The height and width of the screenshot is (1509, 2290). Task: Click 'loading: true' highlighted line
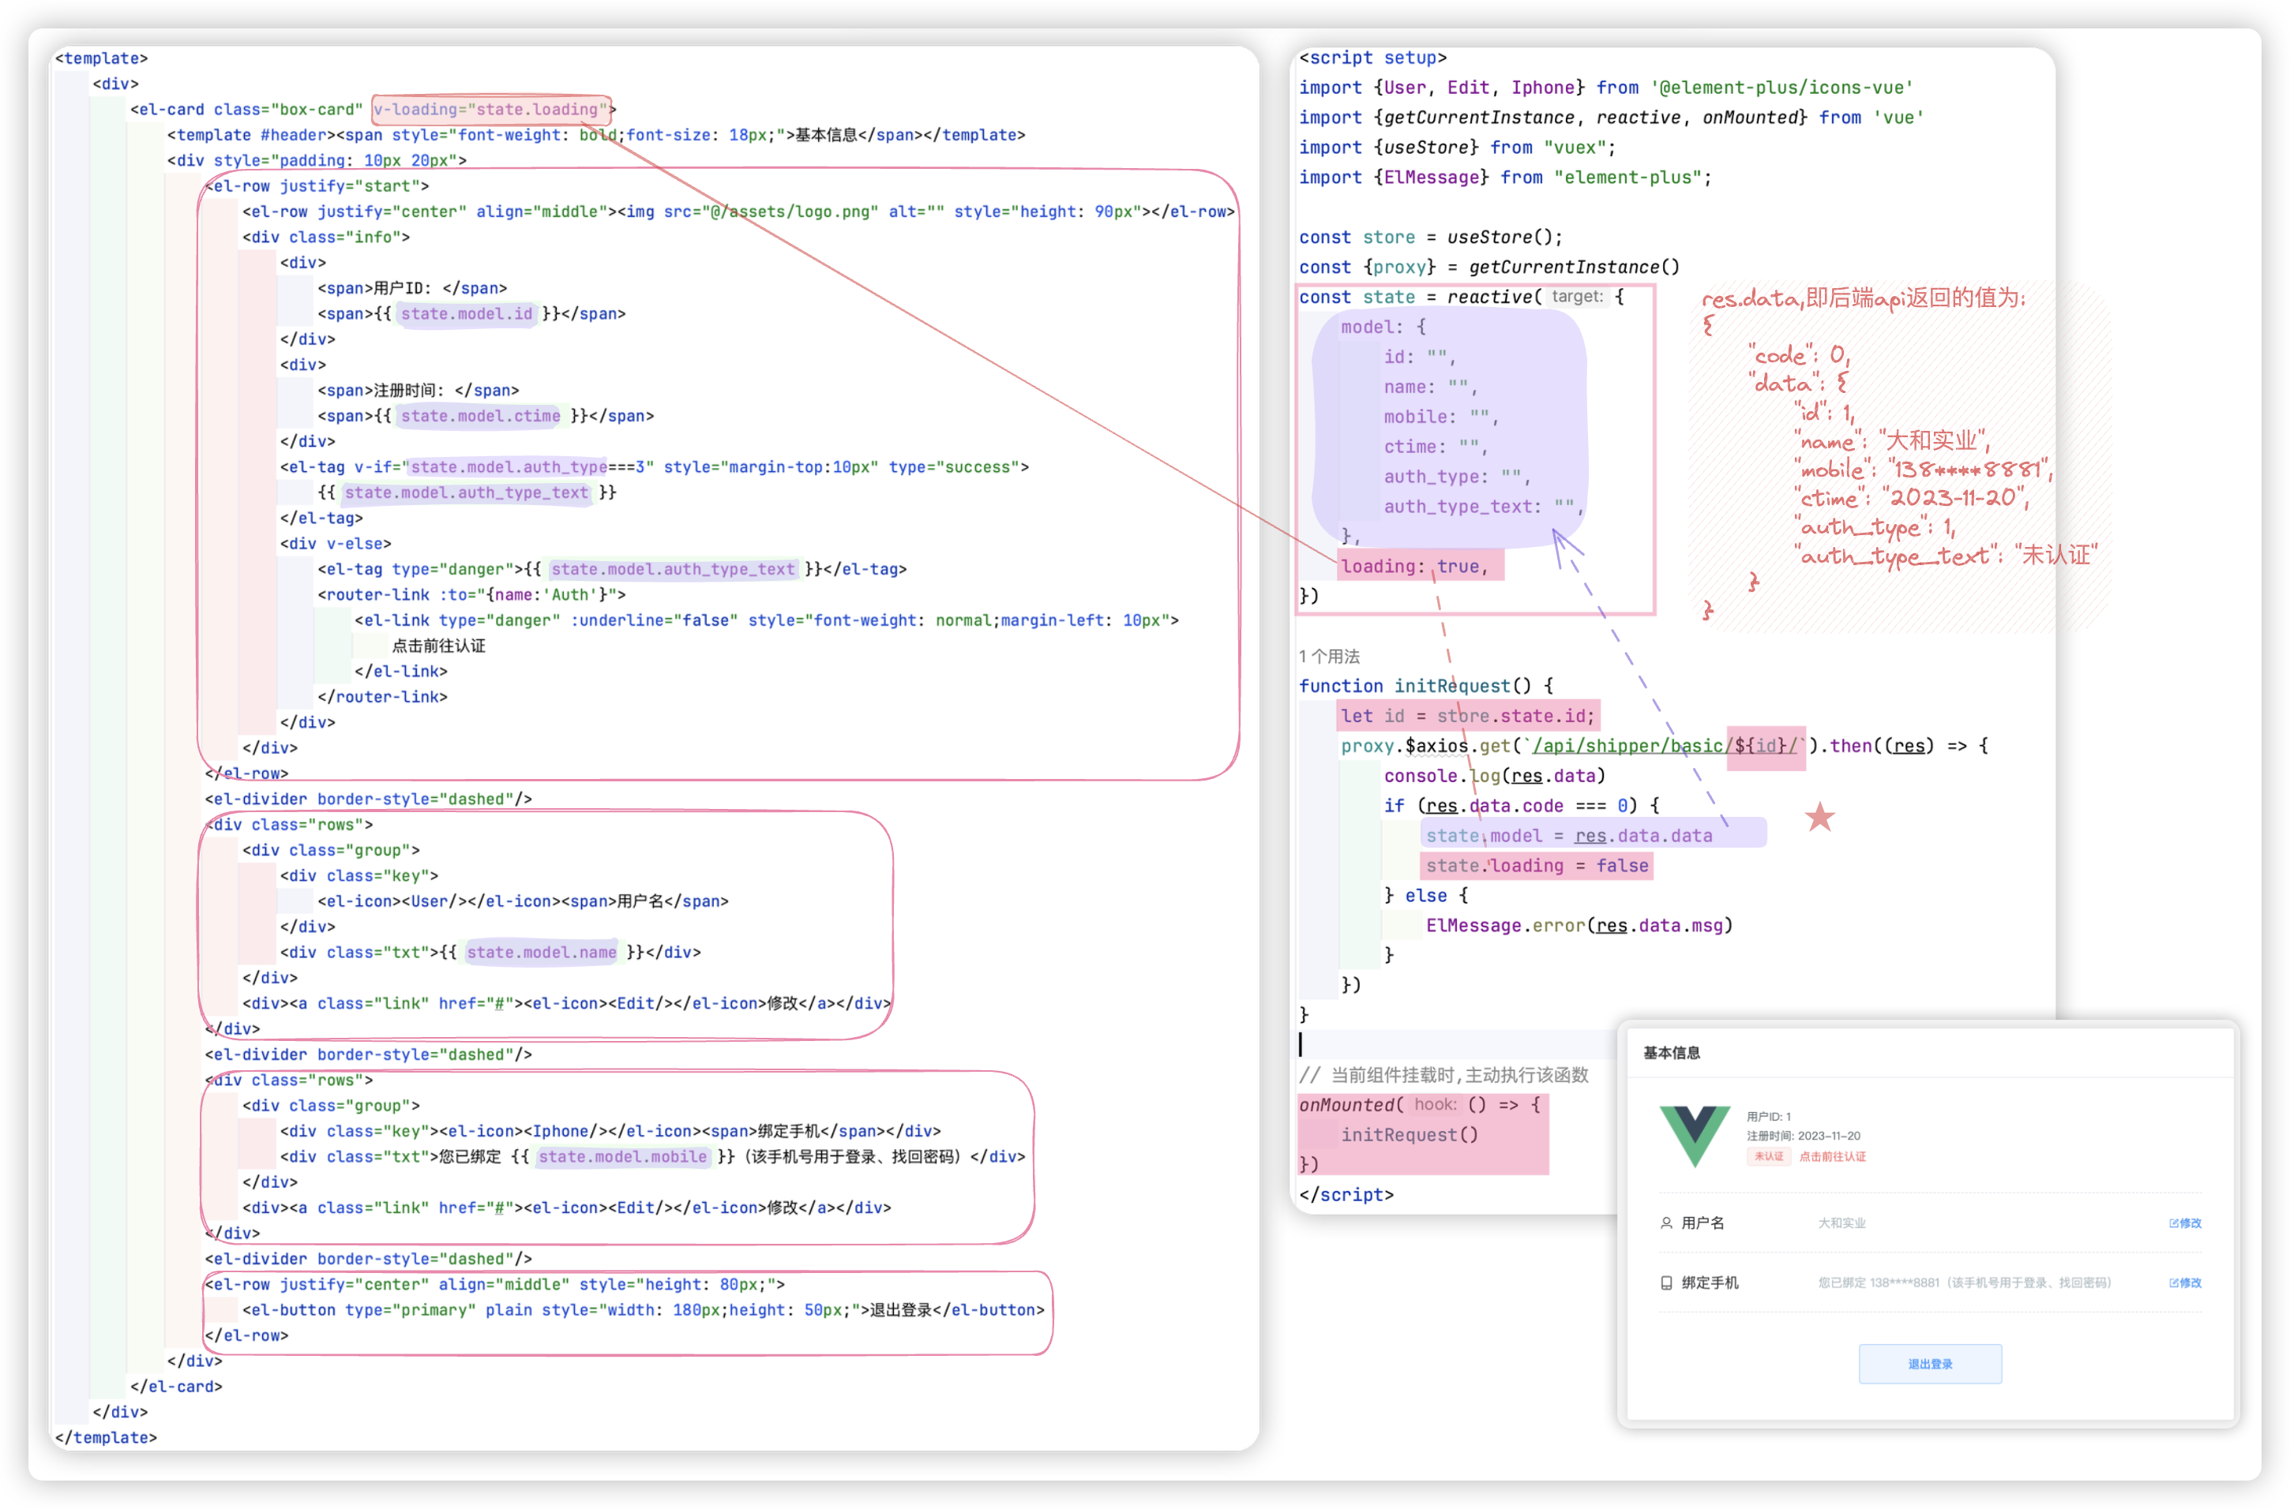[x=1414, y=567]
